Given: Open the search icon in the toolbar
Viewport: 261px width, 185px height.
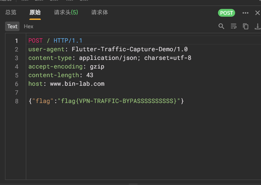Looking at the screenshot, I should [221, 26].
